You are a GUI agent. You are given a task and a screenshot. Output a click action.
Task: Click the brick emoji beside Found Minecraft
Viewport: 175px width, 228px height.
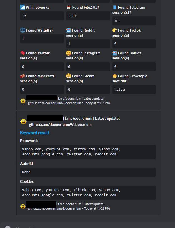click(x=23, y=76)
